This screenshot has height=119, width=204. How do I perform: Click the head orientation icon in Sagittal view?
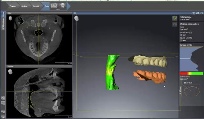click(10, 72)
